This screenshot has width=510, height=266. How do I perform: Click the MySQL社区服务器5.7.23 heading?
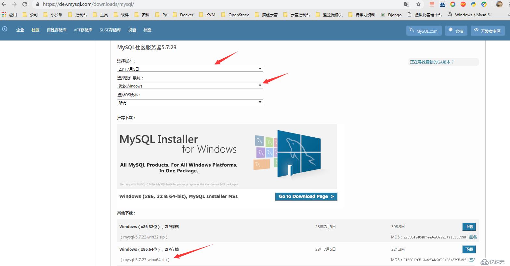(x=147, y=47)
